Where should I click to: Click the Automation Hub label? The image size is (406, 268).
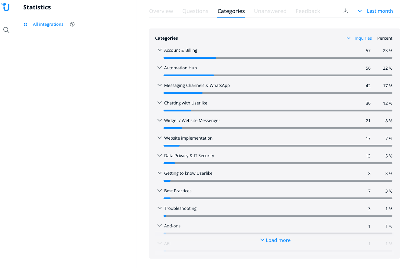point(180,68)
